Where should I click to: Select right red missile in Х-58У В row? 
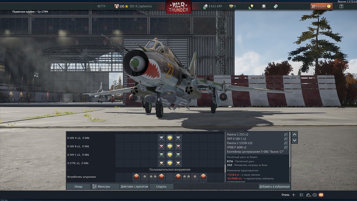tap(178, 146)
